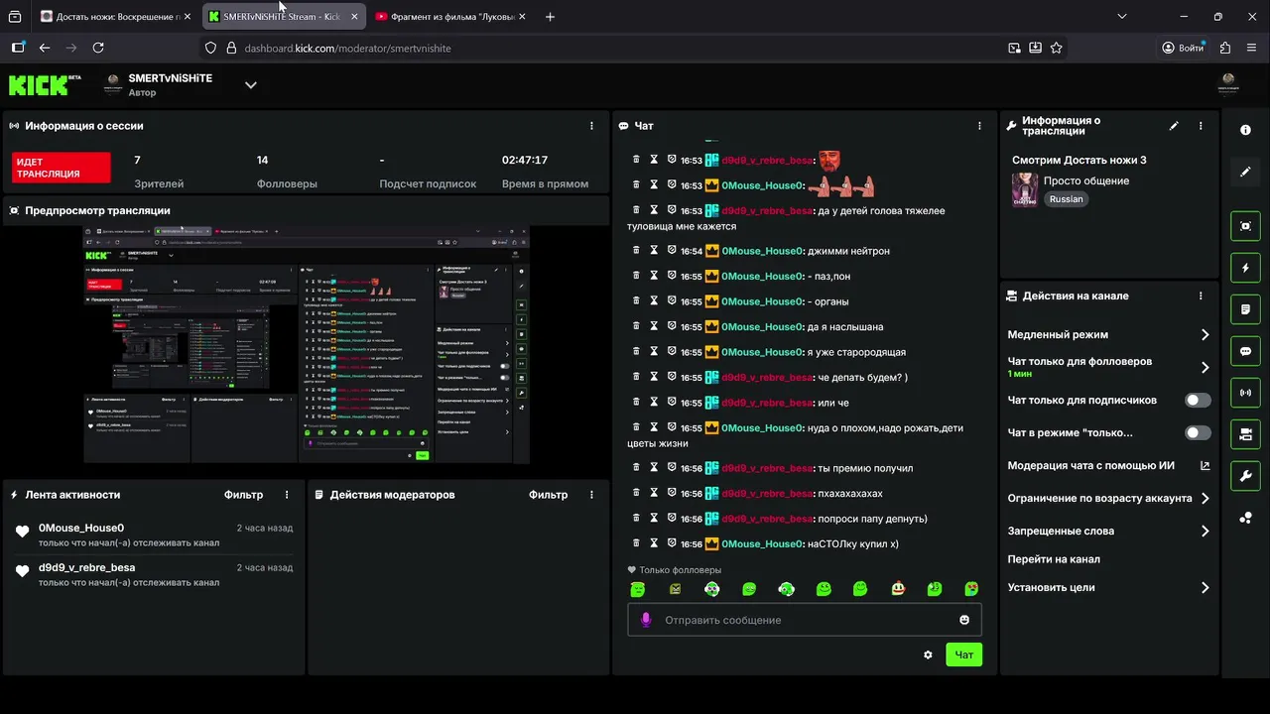The image size is (1270, 714).
Task: Click 'Модерация чата с помощью ИИ' link
Action: point(1091,466)
